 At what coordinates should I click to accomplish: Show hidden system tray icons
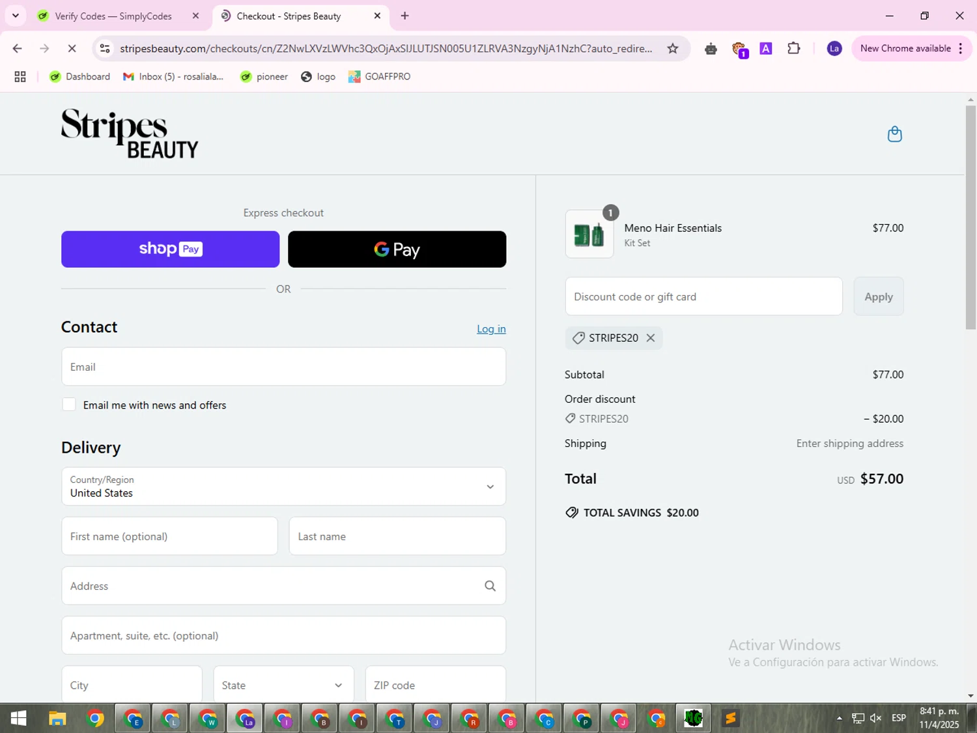tap(839, 718)
